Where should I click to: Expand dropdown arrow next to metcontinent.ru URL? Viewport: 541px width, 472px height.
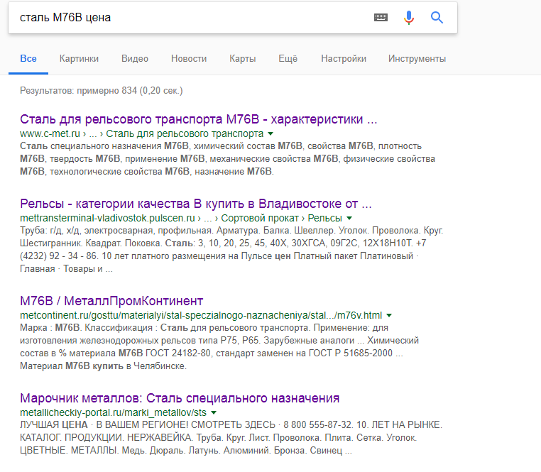tap(389, 315)
